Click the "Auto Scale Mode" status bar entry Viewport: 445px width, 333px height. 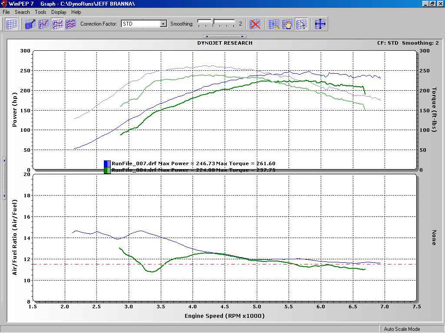[402, 329]
